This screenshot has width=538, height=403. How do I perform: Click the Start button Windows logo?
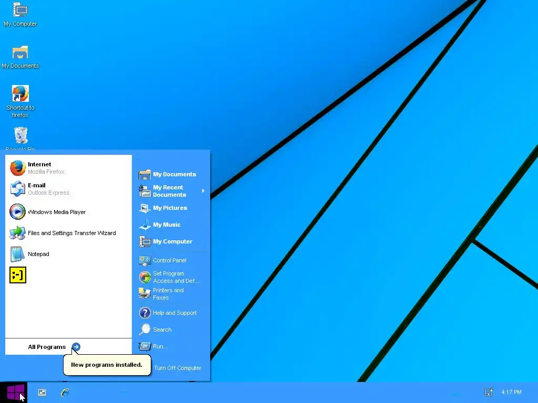point(14,393)
